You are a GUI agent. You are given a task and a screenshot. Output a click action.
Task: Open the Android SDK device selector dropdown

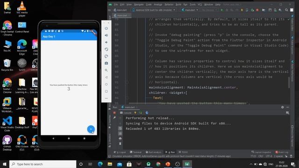pos(154,10)
